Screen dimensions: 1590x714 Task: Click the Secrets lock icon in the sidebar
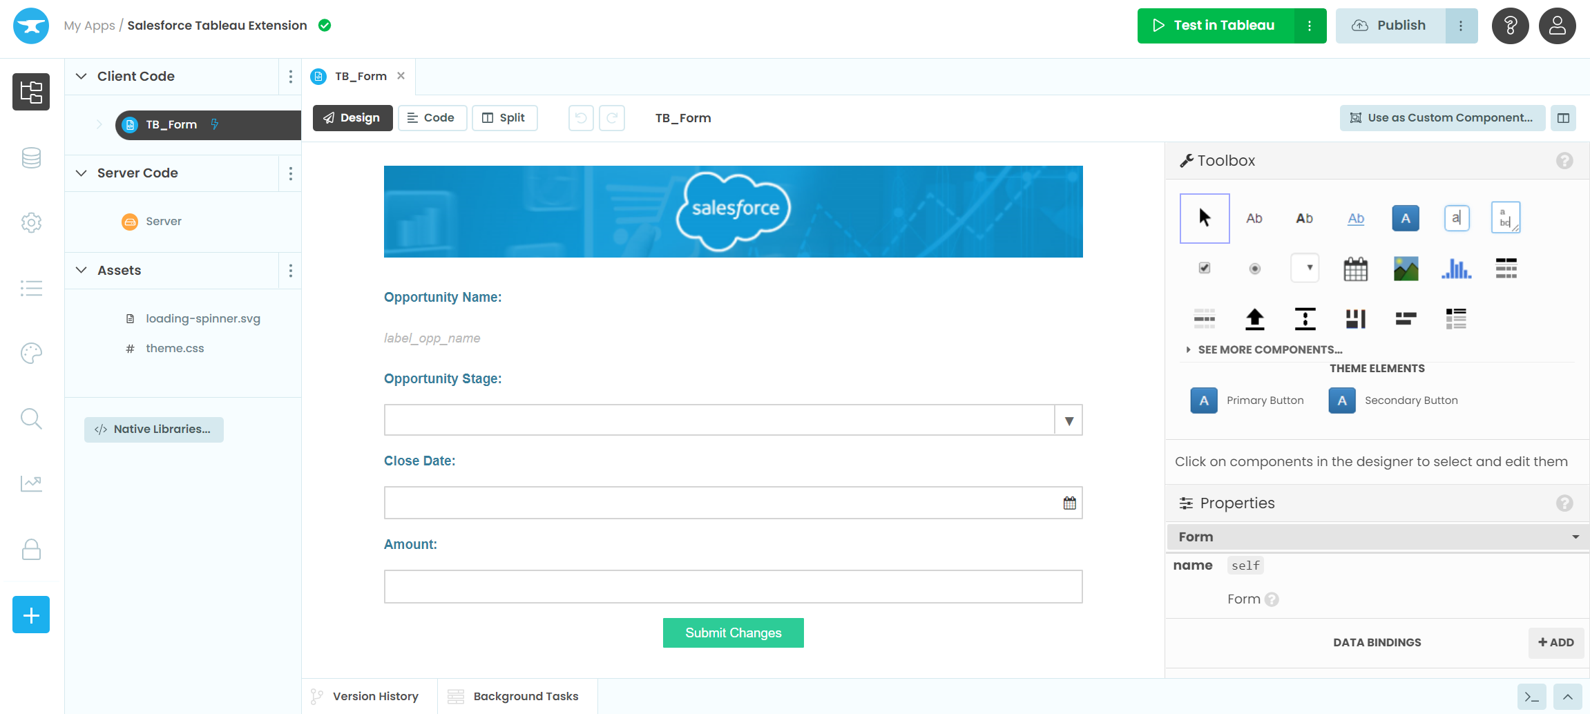click(x=31, y=549)
